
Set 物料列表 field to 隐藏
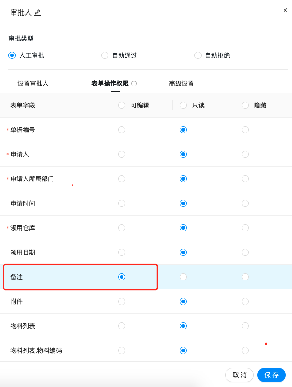pyautogui.click(x=245, y=326)
